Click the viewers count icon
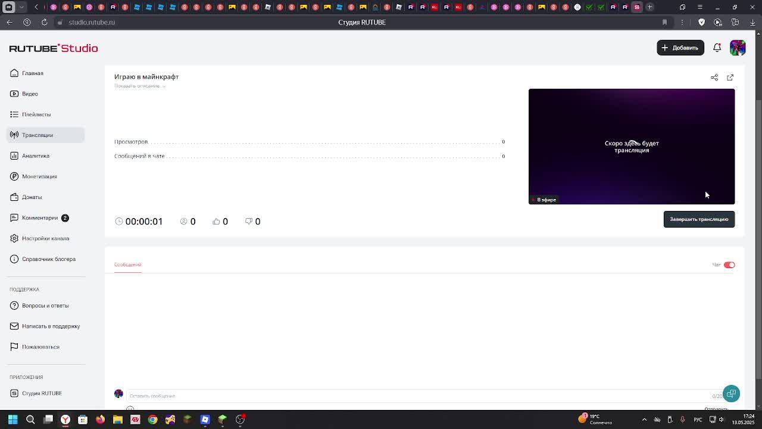 (183, 222)
